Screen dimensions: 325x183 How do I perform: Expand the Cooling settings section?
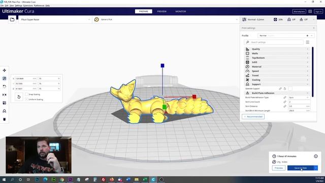click(277, 80)
